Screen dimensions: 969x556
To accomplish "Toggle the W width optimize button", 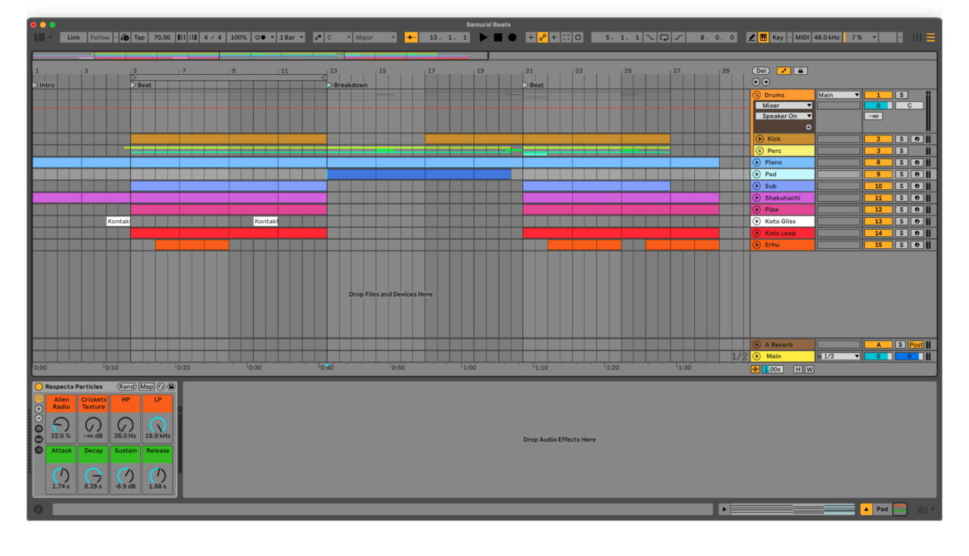I will 809,369.
